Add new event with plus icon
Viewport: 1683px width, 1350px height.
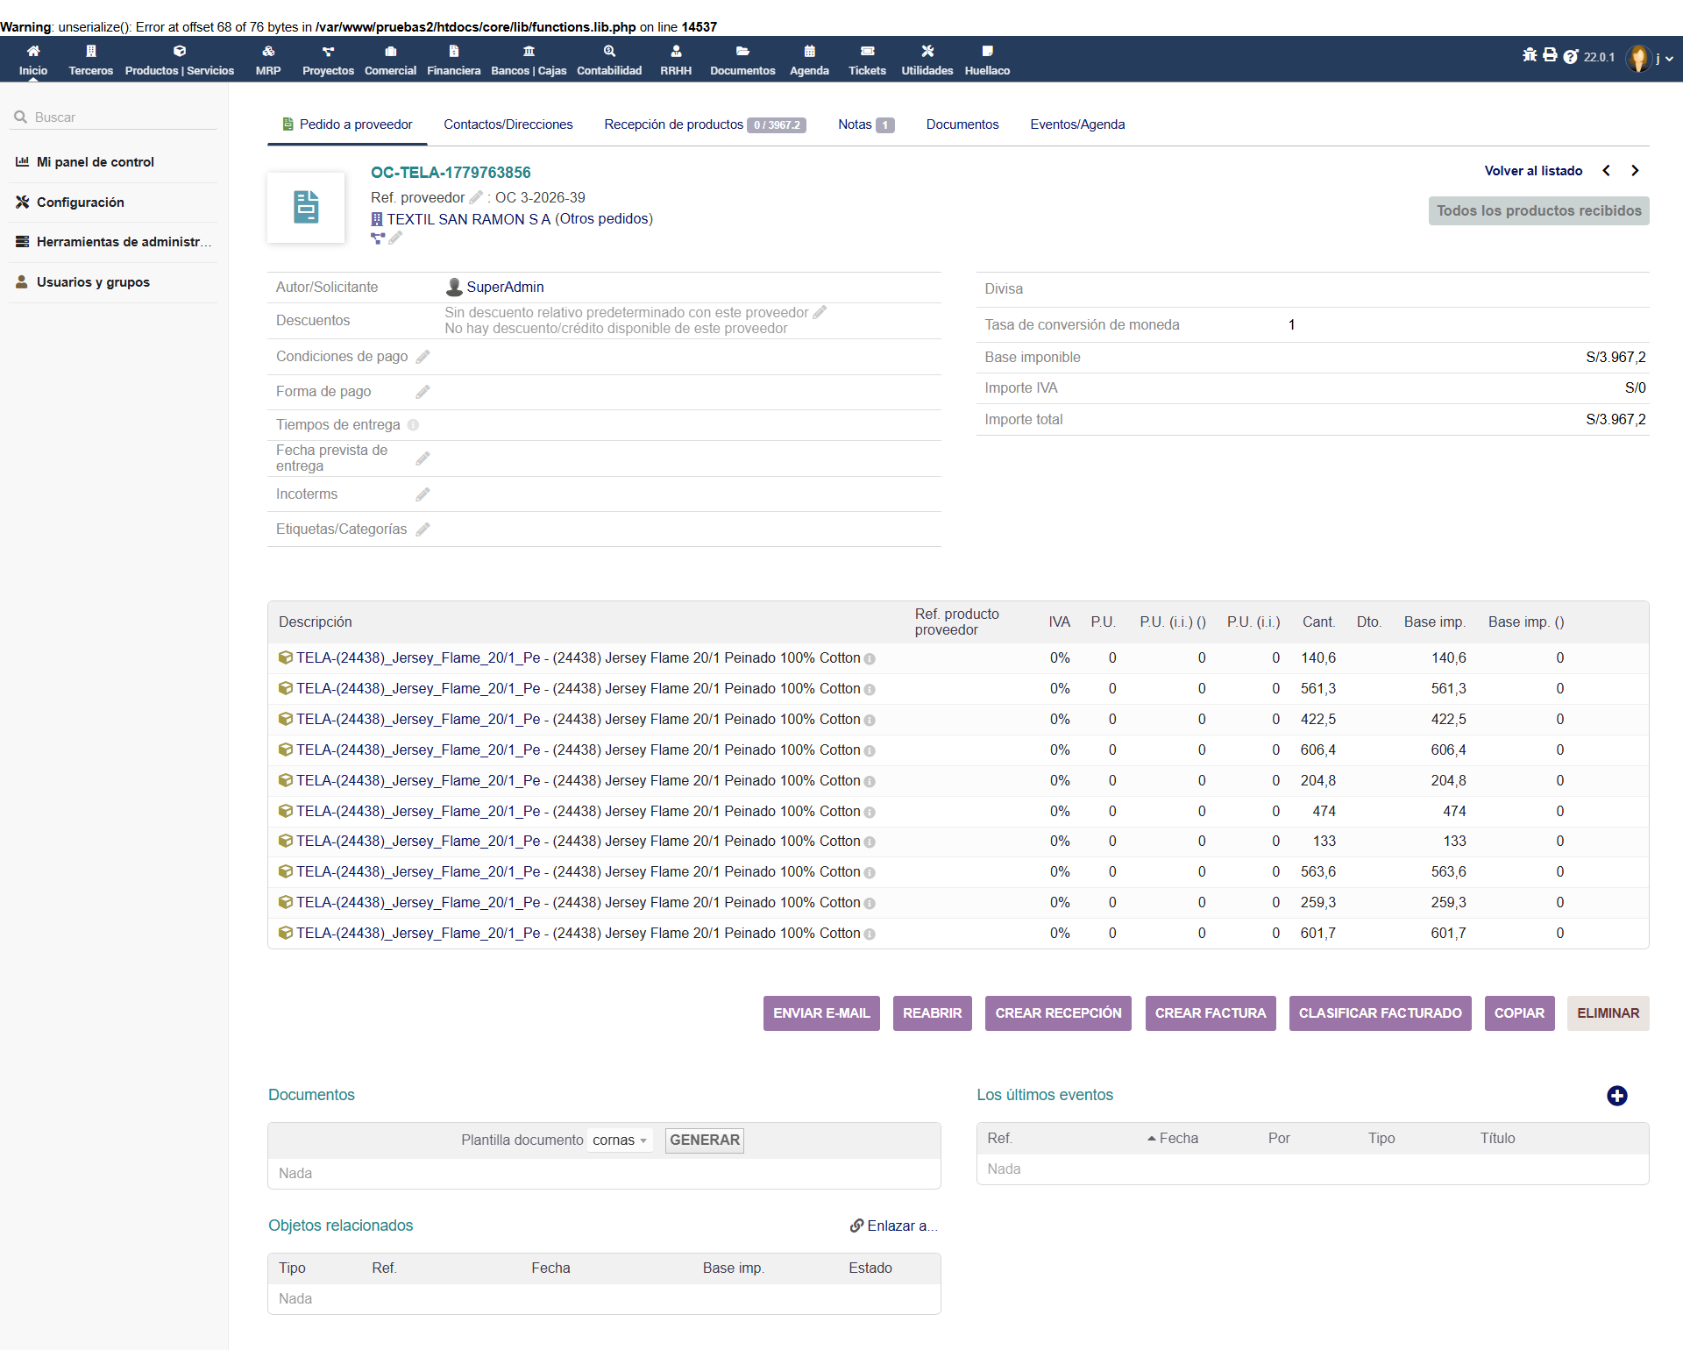(1617, 1096)
